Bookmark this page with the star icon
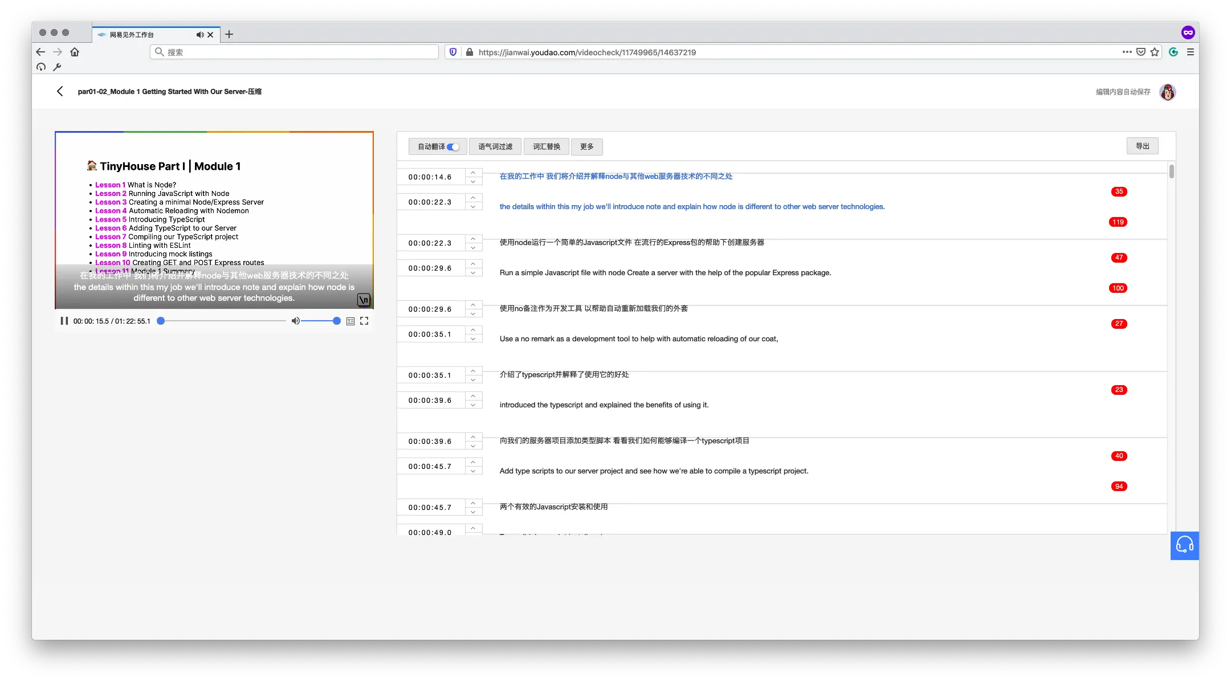 click(x=1155, y=52)
